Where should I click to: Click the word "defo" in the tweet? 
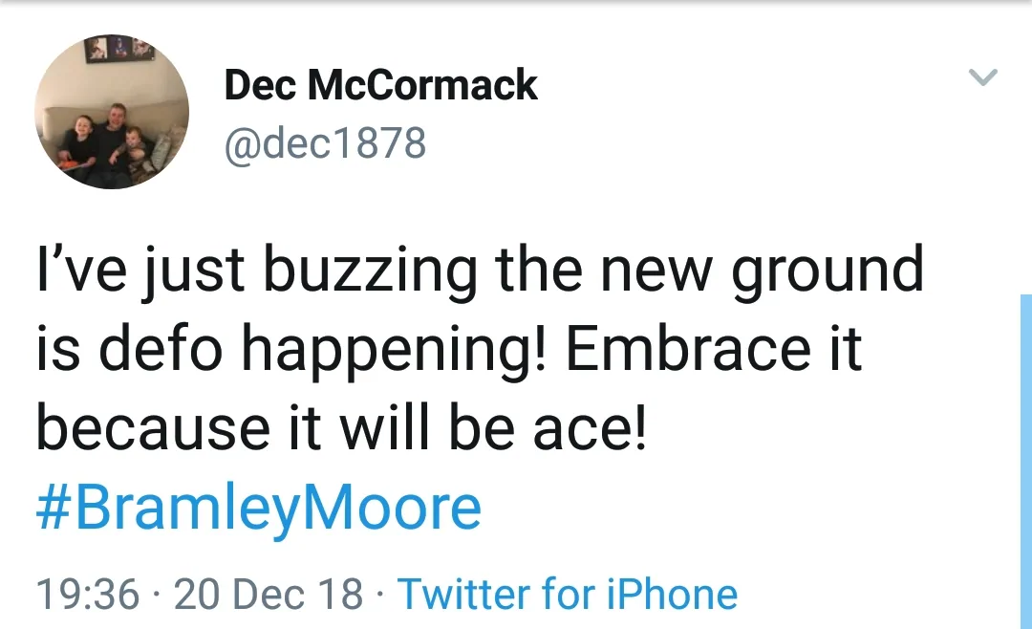(x=155, y=350)
